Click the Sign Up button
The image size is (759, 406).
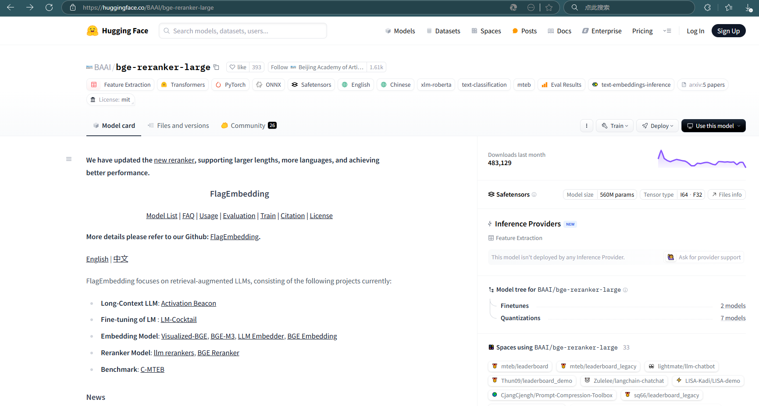pos(728,31)
